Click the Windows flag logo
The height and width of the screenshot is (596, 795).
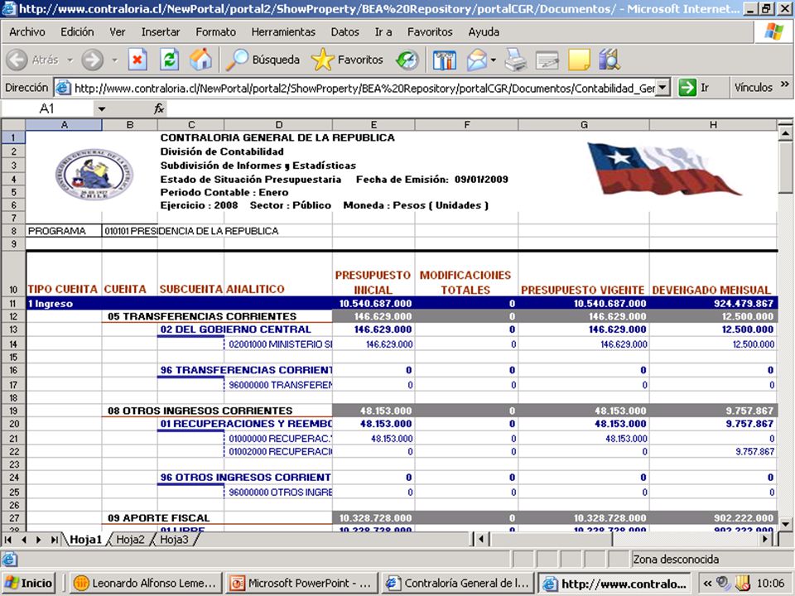(773, 31)
